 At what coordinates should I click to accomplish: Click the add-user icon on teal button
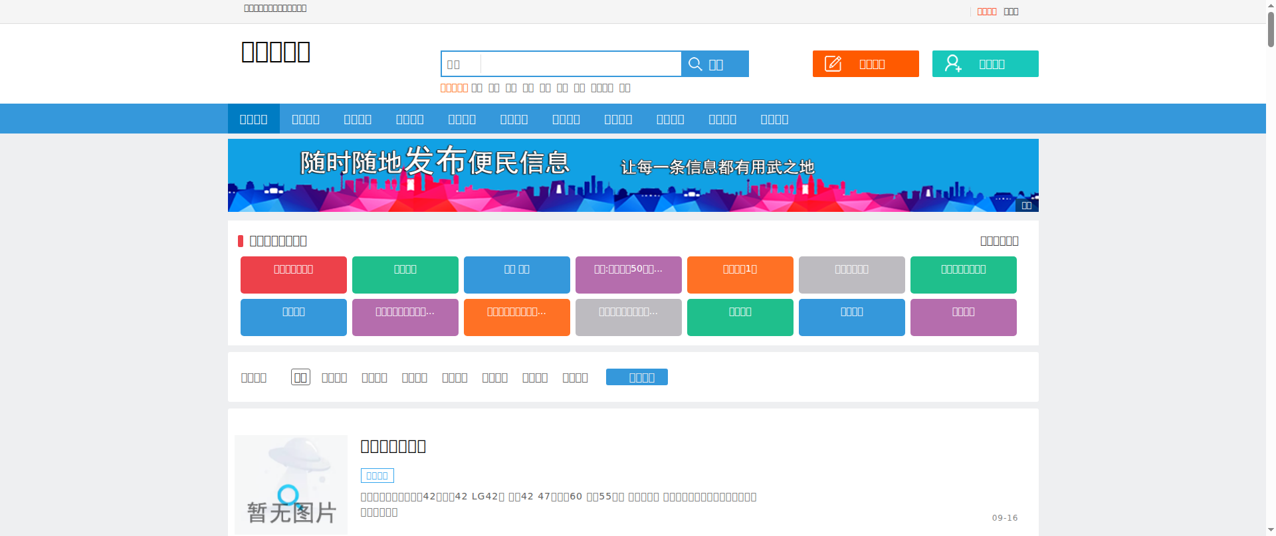953,64
